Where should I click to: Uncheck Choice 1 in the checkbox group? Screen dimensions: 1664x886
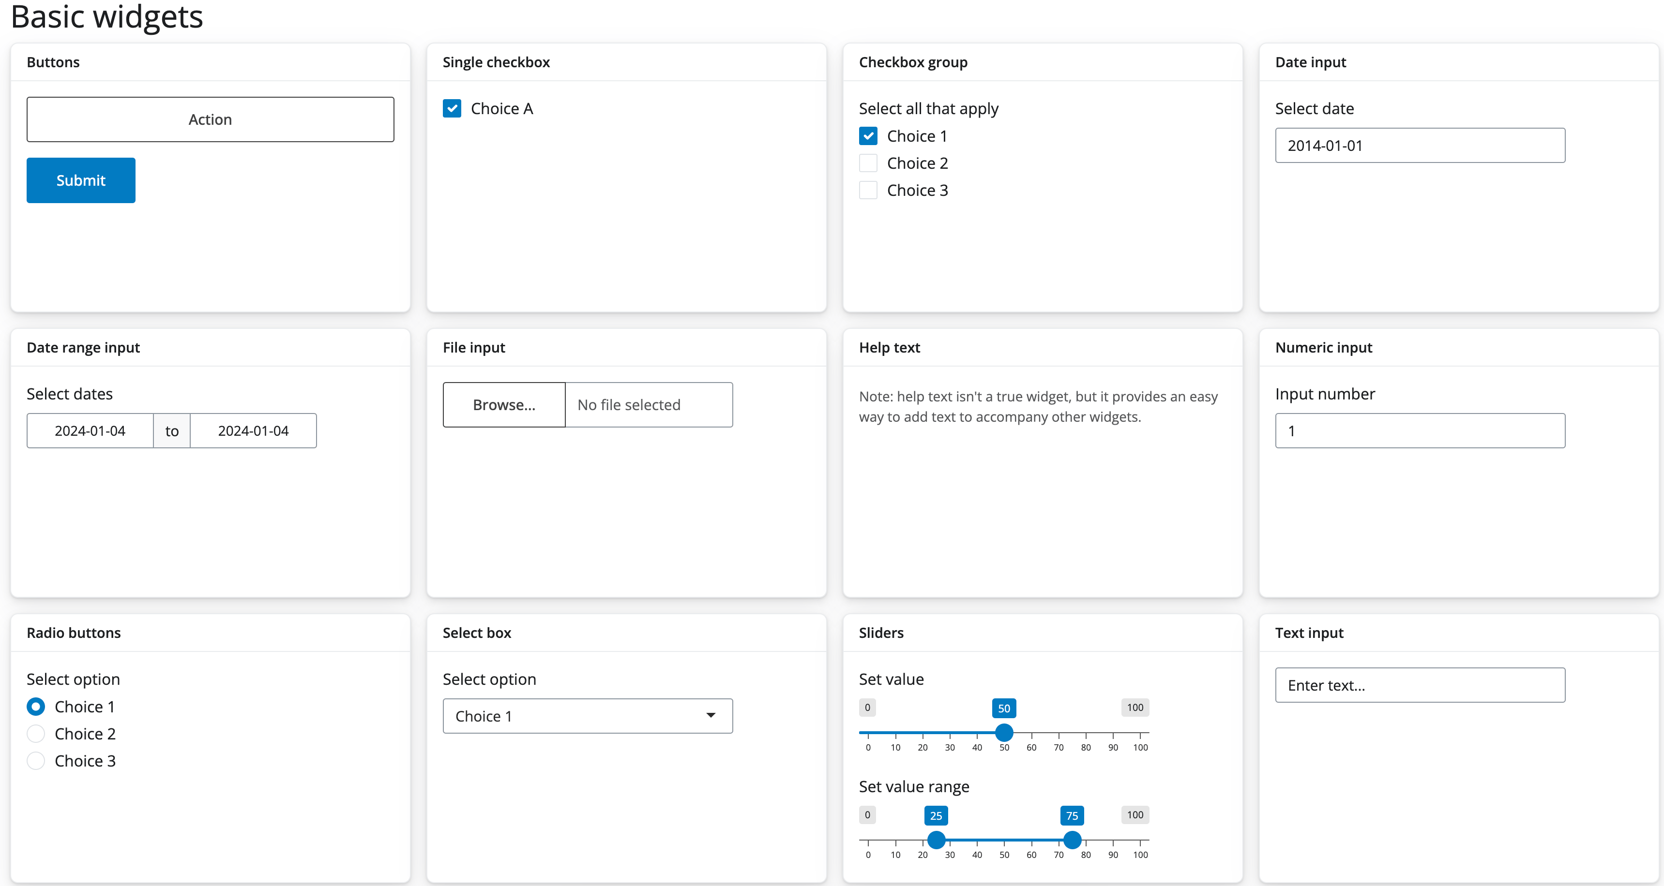[868, 135]
